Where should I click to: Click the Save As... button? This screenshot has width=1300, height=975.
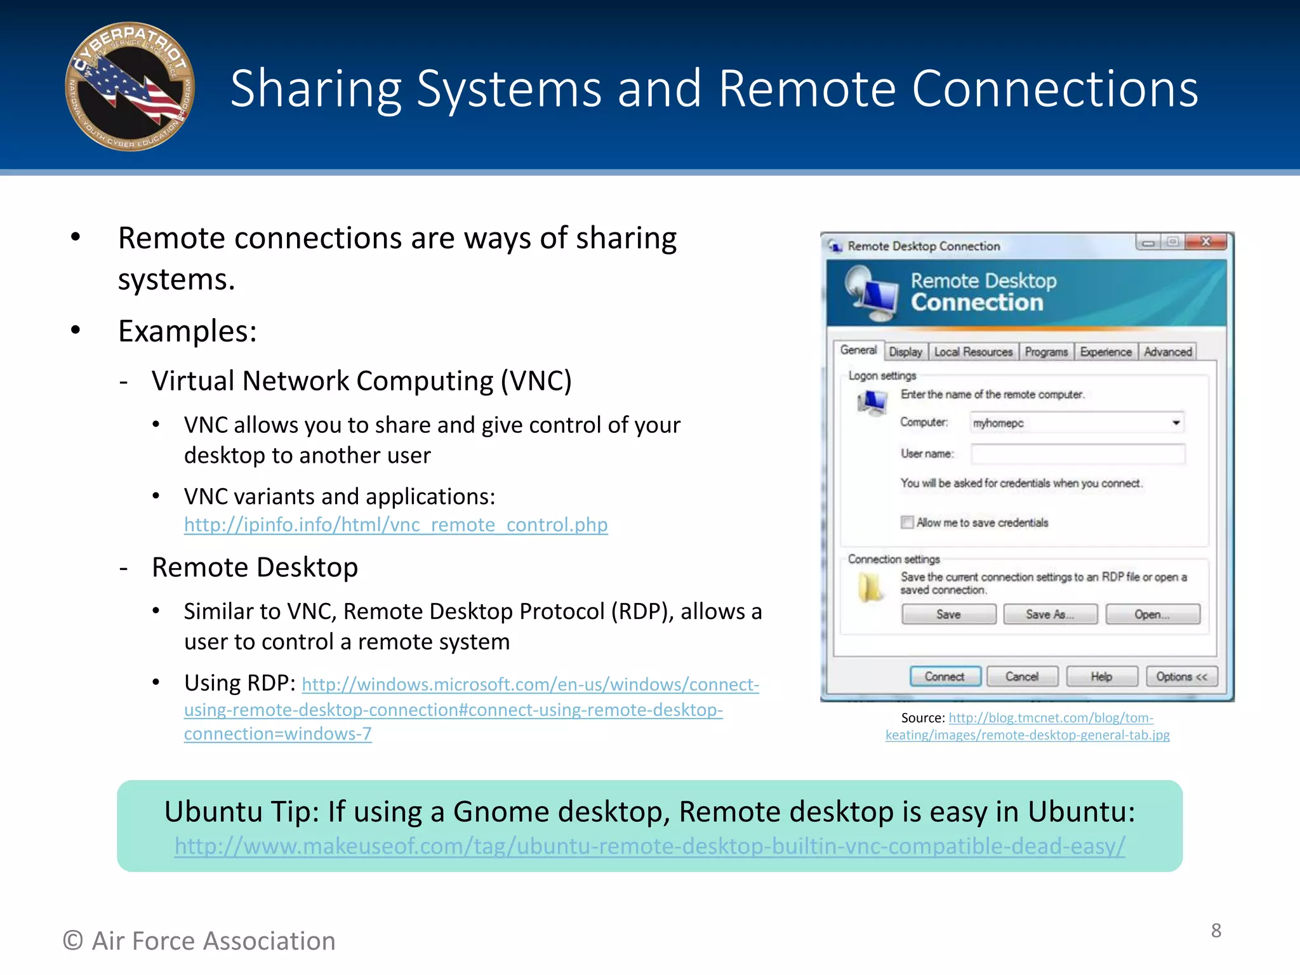[1050, 614]
